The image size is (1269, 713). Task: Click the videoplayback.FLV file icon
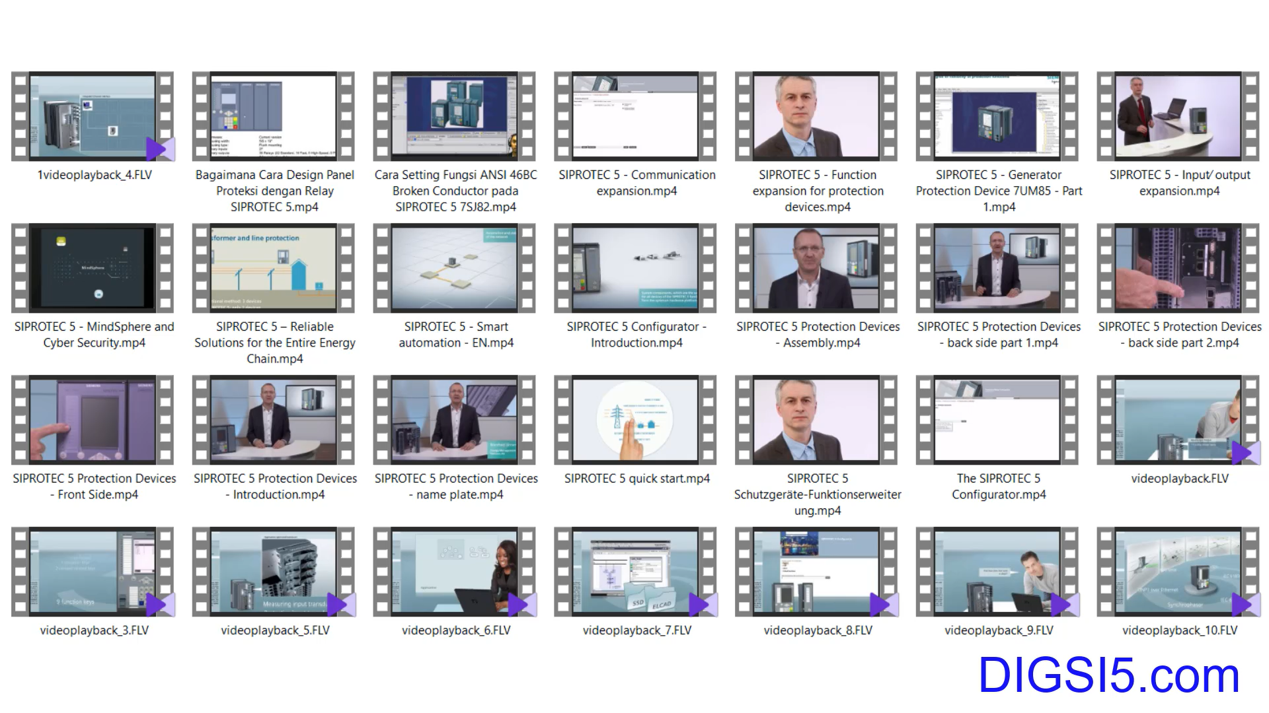pos(1178,421)
